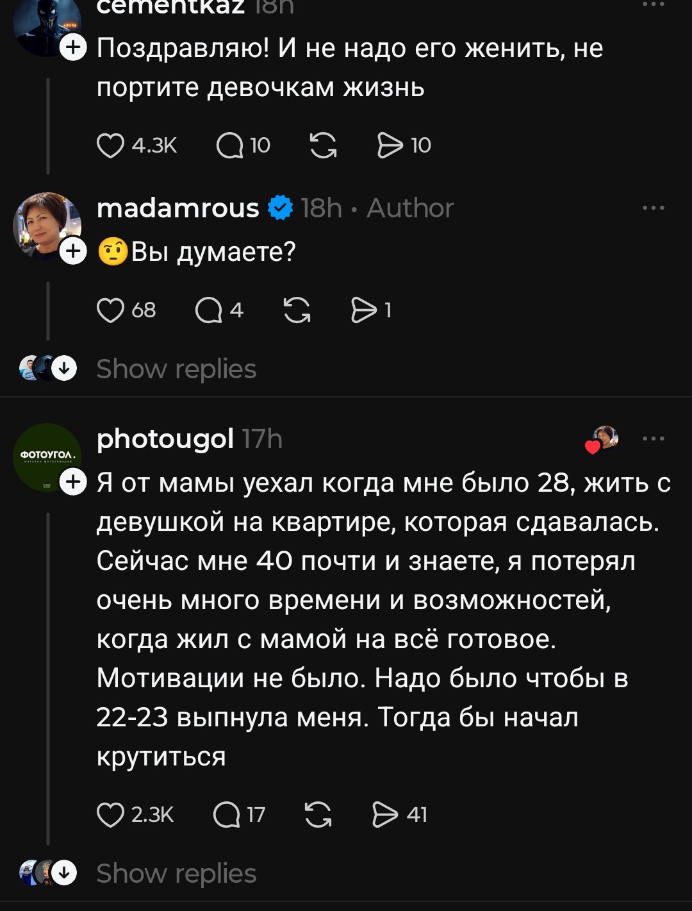This screenshot has width=692, height=911.
Task: Share the cementkaz comment
Action: coord(390,146)
